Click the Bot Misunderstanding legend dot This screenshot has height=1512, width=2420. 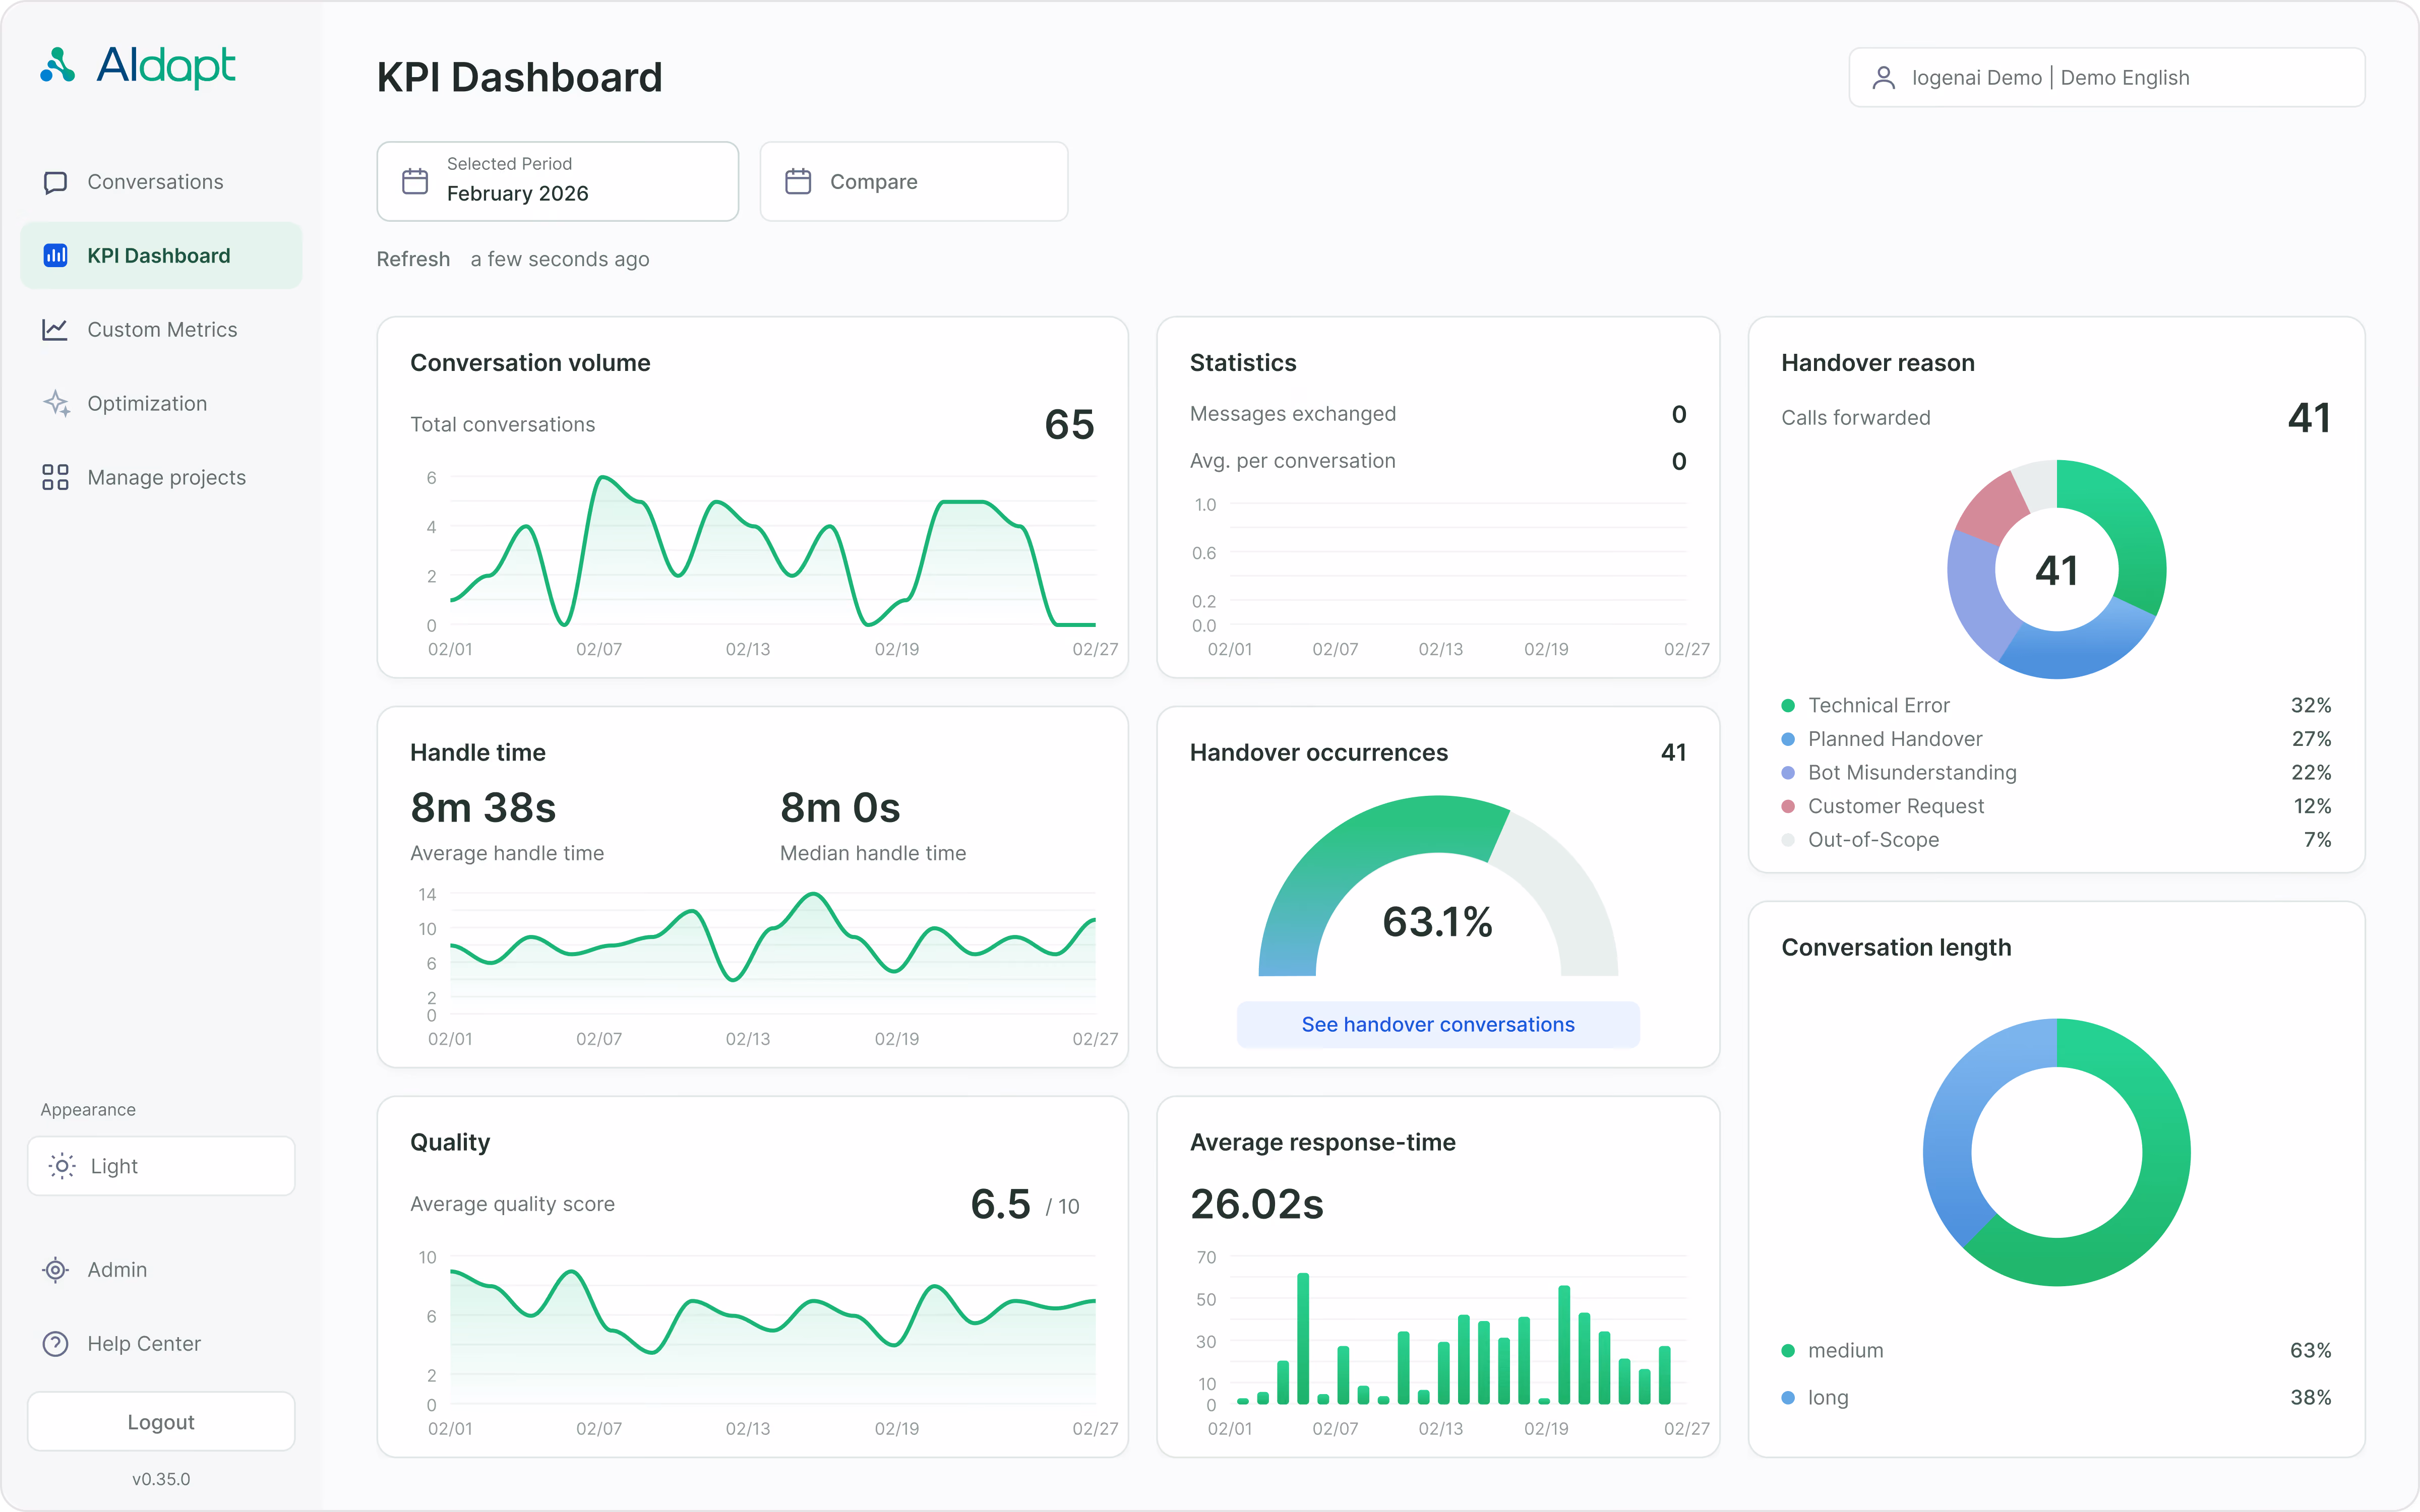[x=1788, y=773]
